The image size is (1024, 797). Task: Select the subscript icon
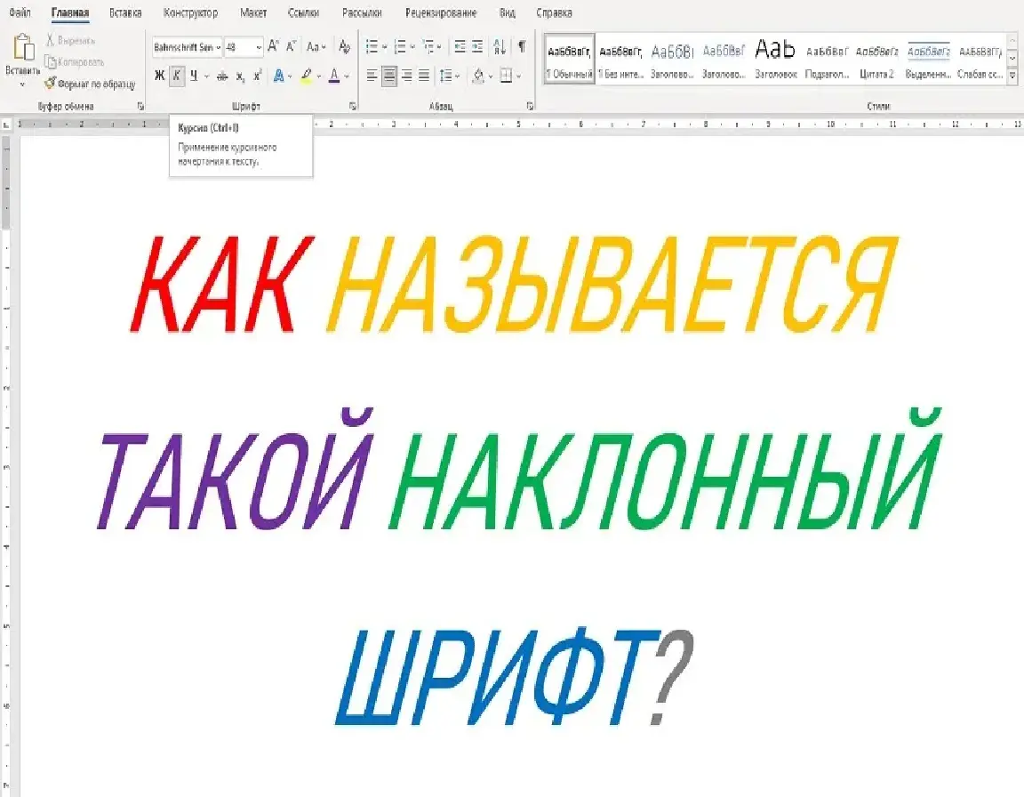click(x=239, y=76)
